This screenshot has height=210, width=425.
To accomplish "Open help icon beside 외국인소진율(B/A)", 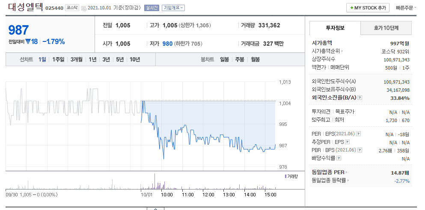I will tap(360, 98).
